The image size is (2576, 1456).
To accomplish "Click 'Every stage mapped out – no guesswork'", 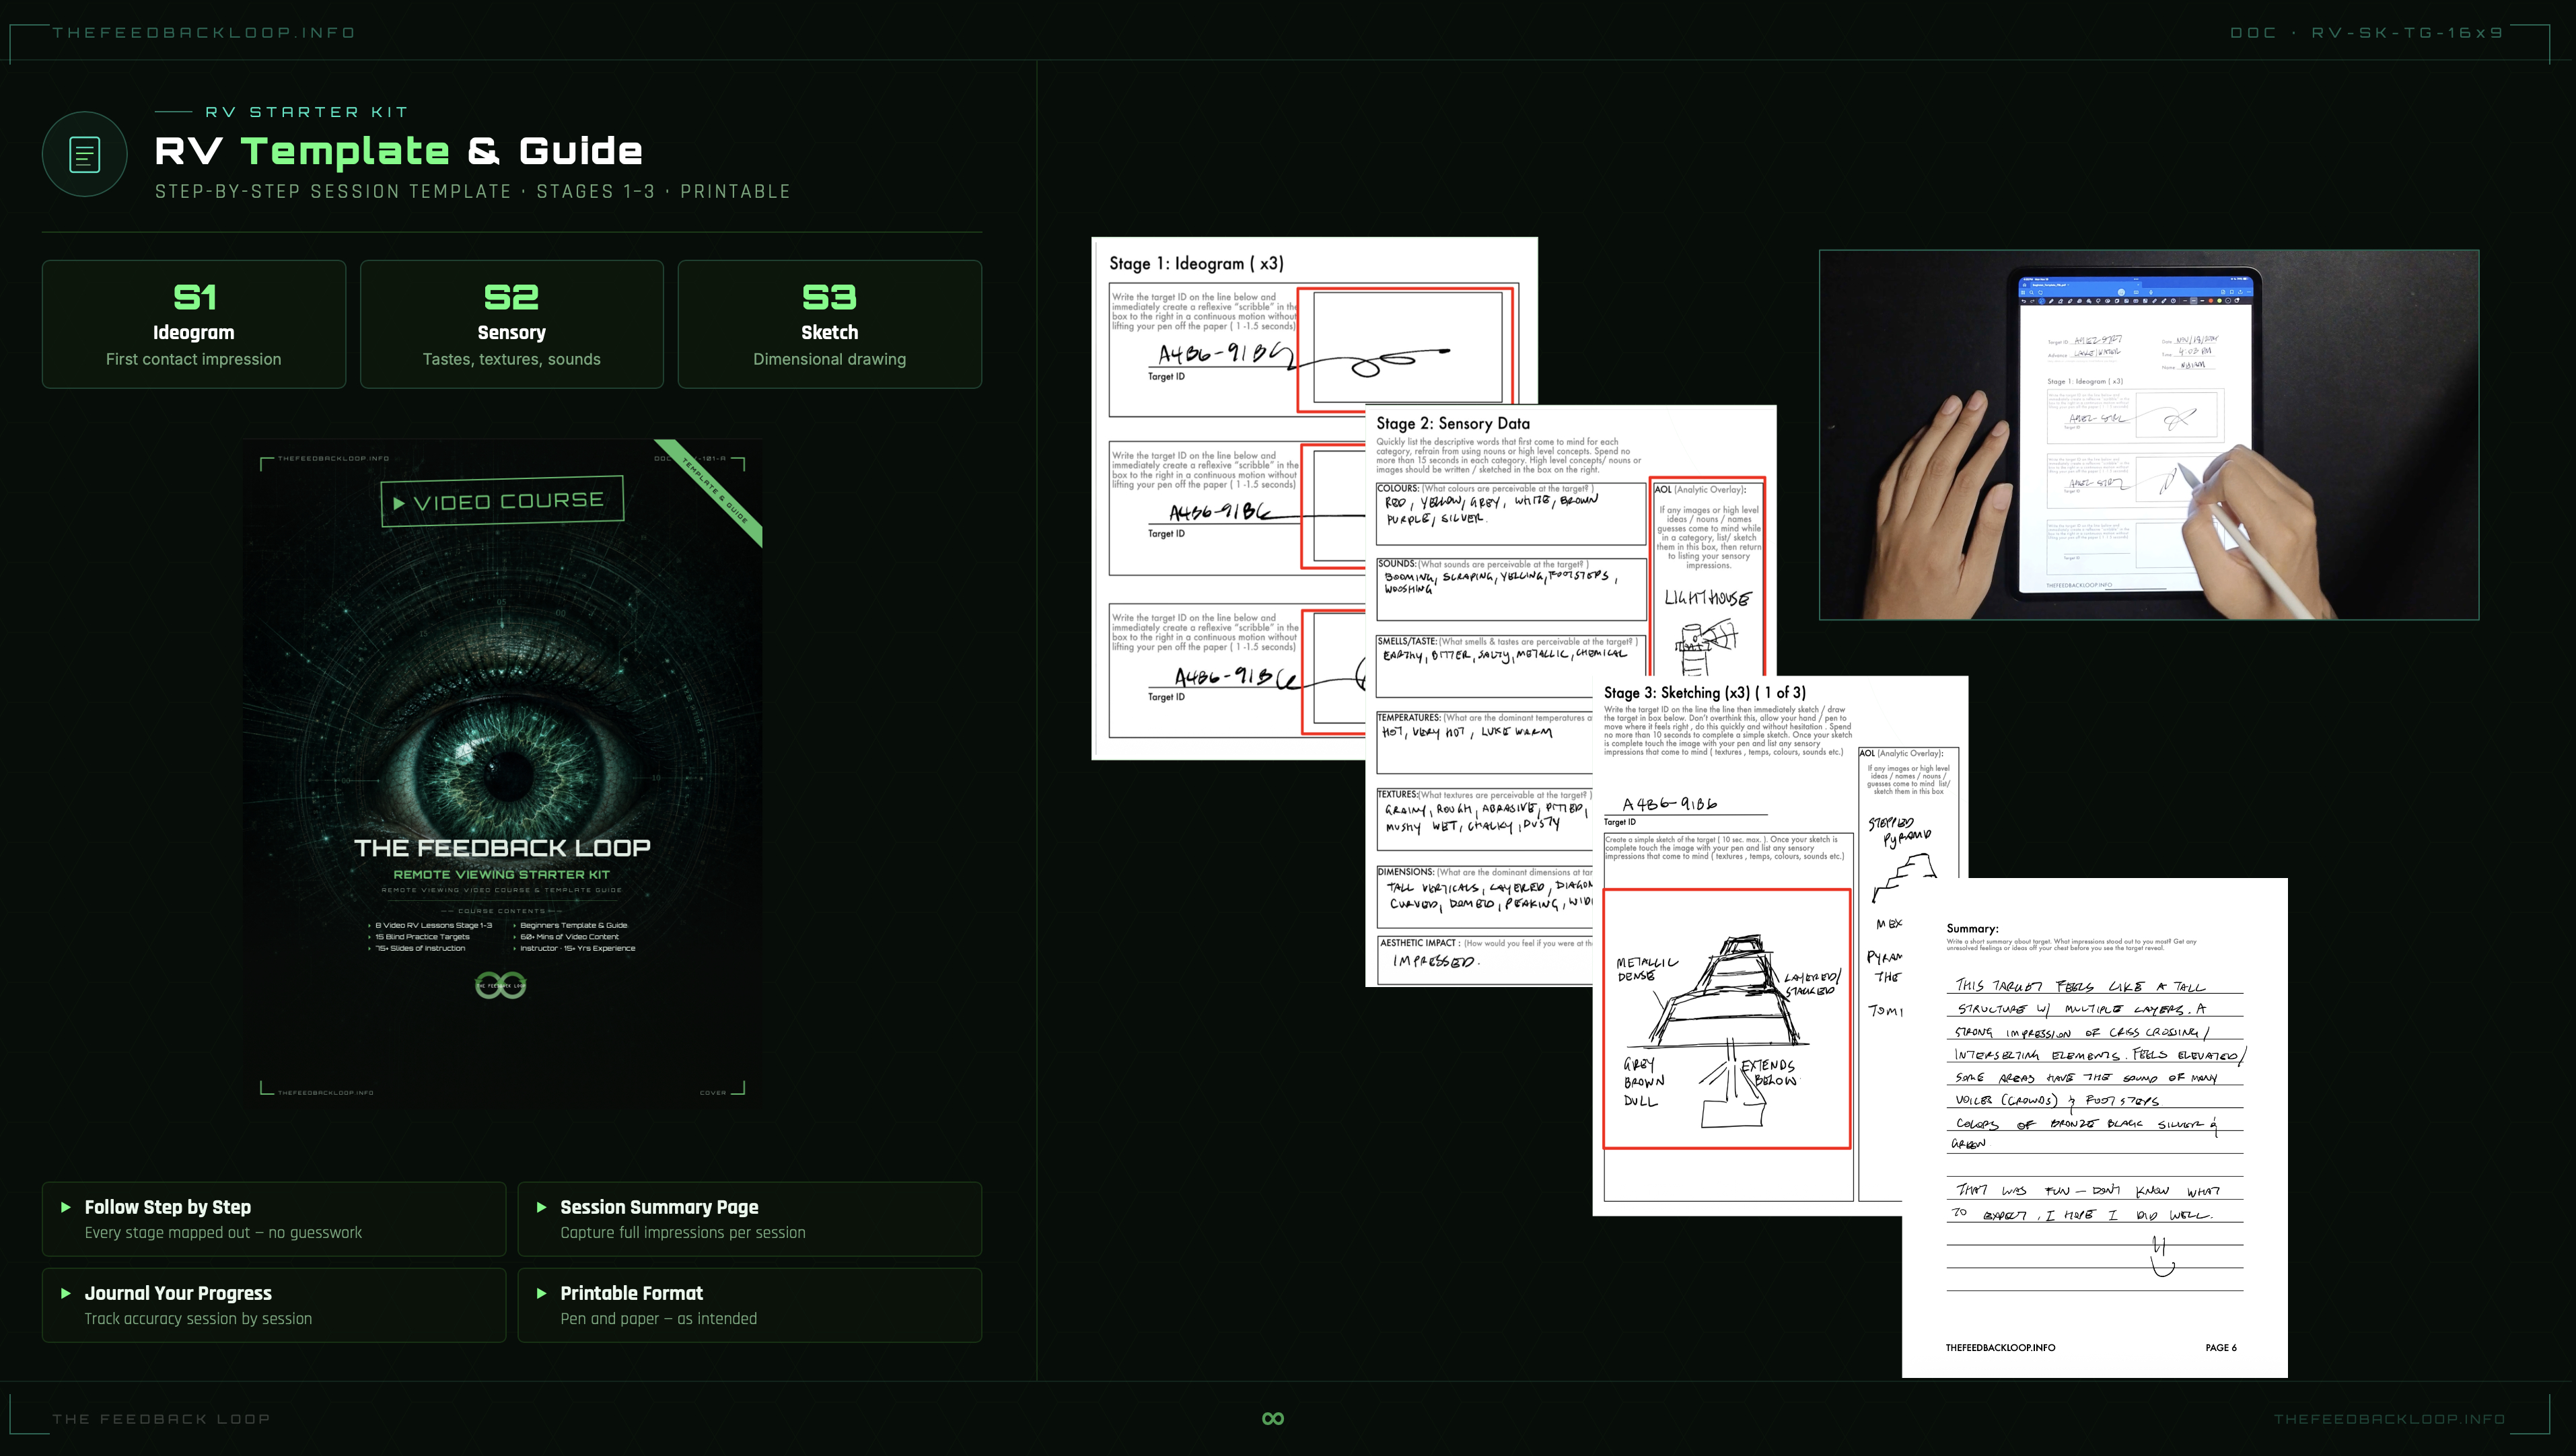I will [223, 1233].
